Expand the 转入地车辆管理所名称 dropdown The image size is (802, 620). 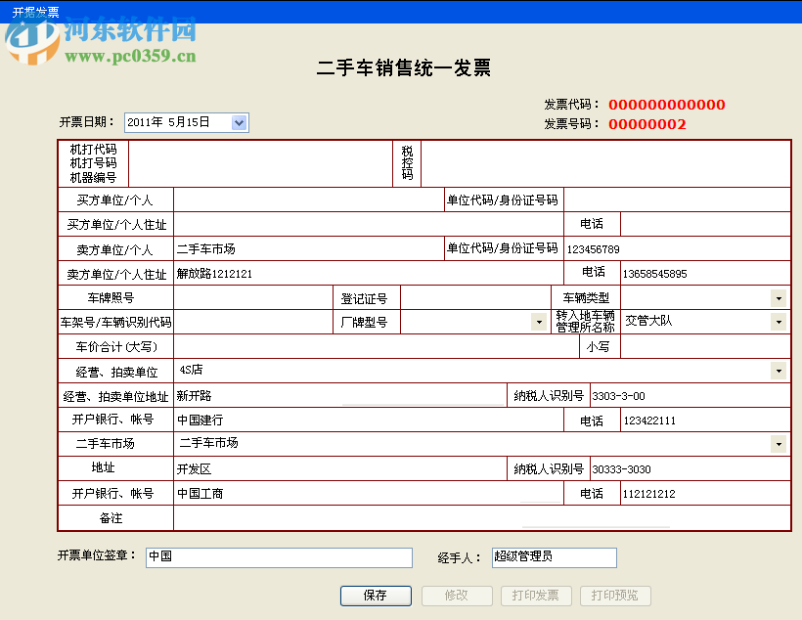pyautogui.click(x=779, y=321)
